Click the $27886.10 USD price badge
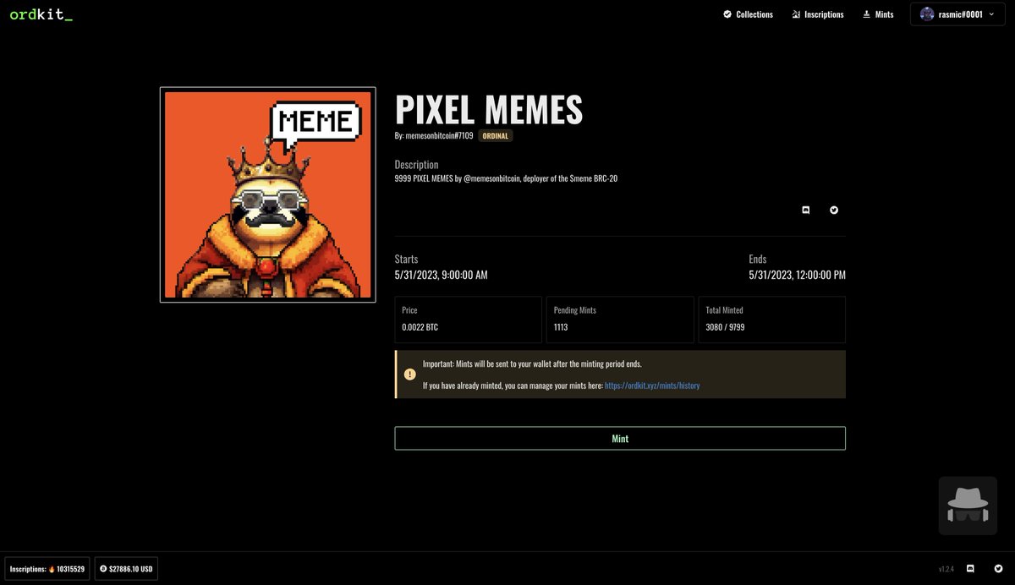The image size is (1015, 585). click(x=126, y=569)
